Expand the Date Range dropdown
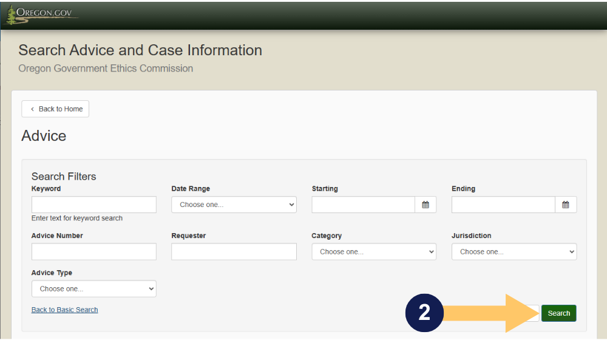The width and height of the screenshot is (607, 343). click(234, 205)
